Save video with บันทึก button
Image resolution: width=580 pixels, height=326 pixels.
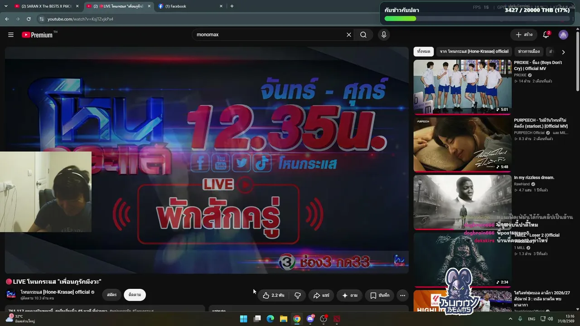[x=379, y=295]
